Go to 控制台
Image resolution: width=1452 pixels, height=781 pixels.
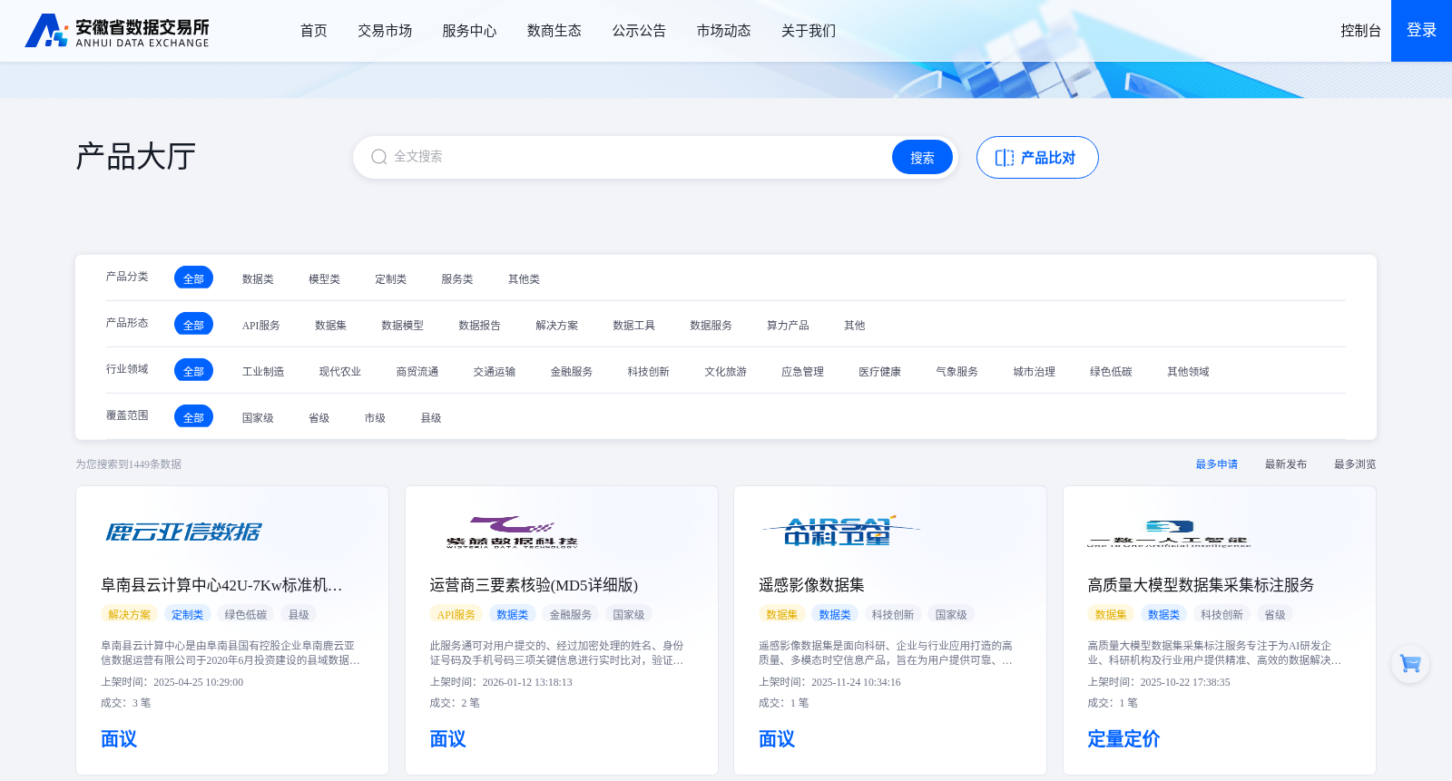tap(1360, 31)
